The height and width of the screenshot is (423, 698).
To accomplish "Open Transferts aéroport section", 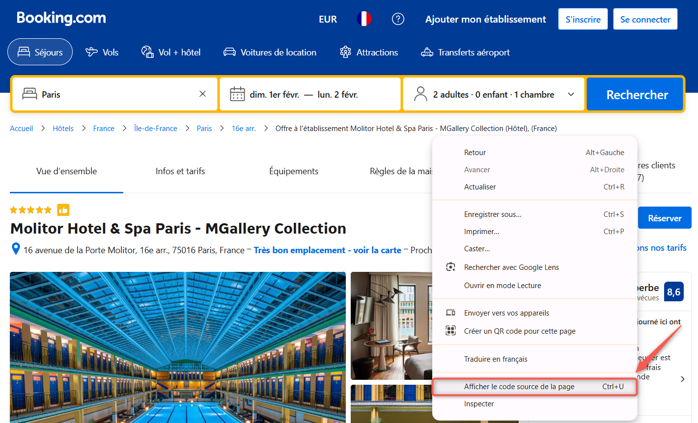I will [x=465, y=52].
